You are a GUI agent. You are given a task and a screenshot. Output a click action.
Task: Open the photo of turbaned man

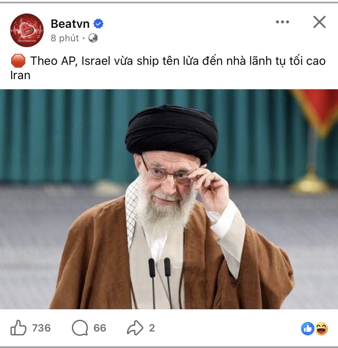pos(169,199)
